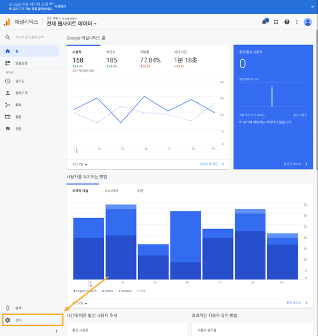Open Customization via the dashboard icon
The height and width of the screenshot is (336, 318).
point(8,63)
